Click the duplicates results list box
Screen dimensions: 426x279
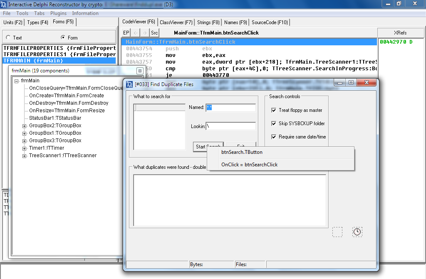230,200
